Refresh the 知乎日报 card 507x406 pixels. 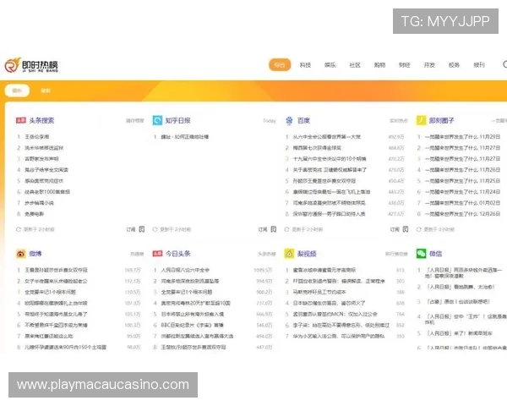point(155,229)
